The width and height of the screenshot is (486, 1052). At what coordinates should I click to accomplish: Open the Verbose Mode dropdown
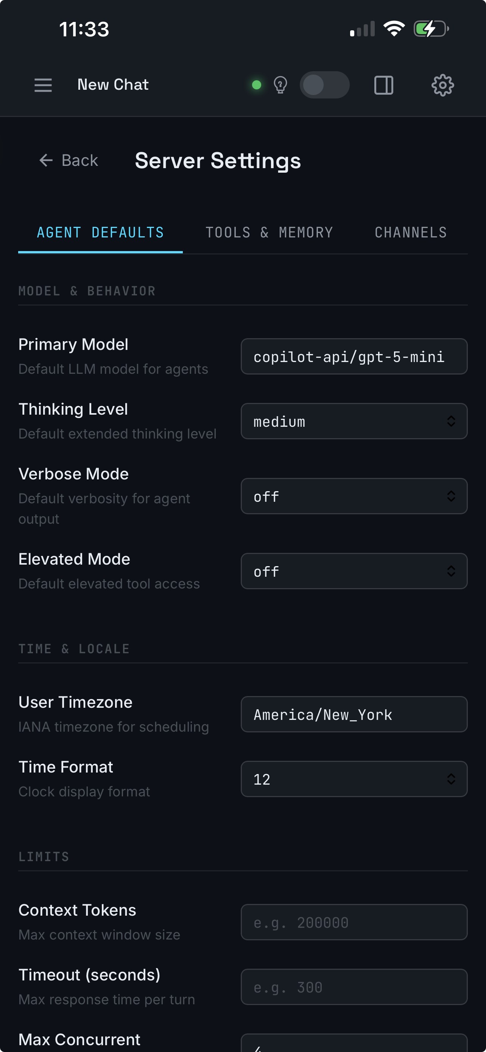pos(354,496)
